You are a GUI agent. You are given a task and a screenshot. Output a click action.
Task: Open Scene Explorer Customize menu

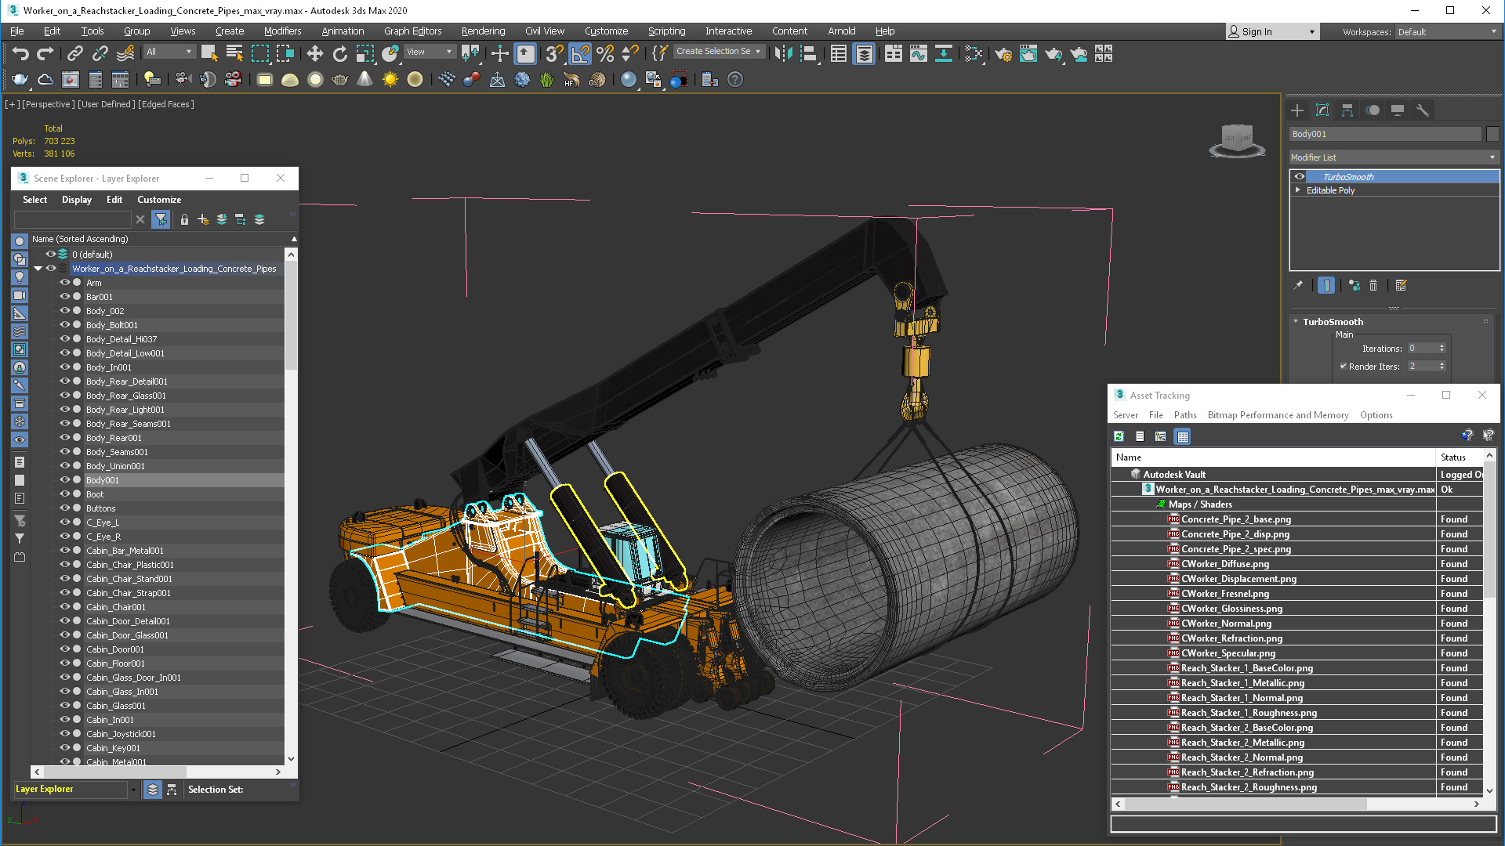point(159,200)
